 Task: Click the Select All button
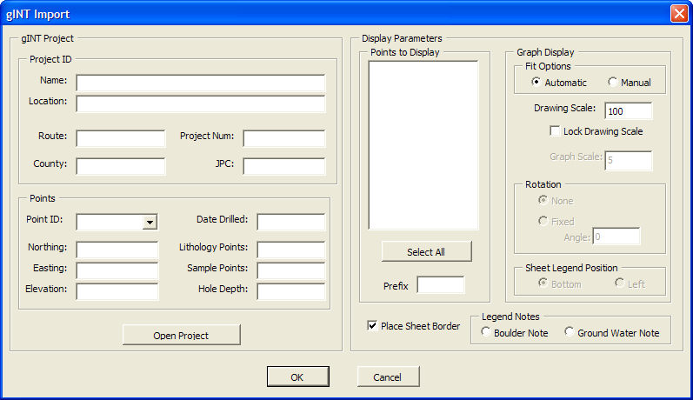pos(426,251)
